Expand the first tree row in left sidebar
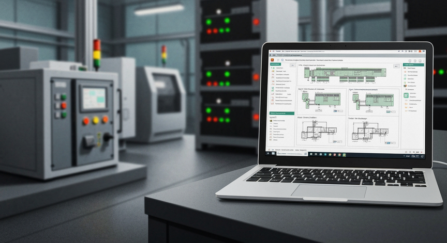This screenshot has height=243, width=447. tap(271, 68)
